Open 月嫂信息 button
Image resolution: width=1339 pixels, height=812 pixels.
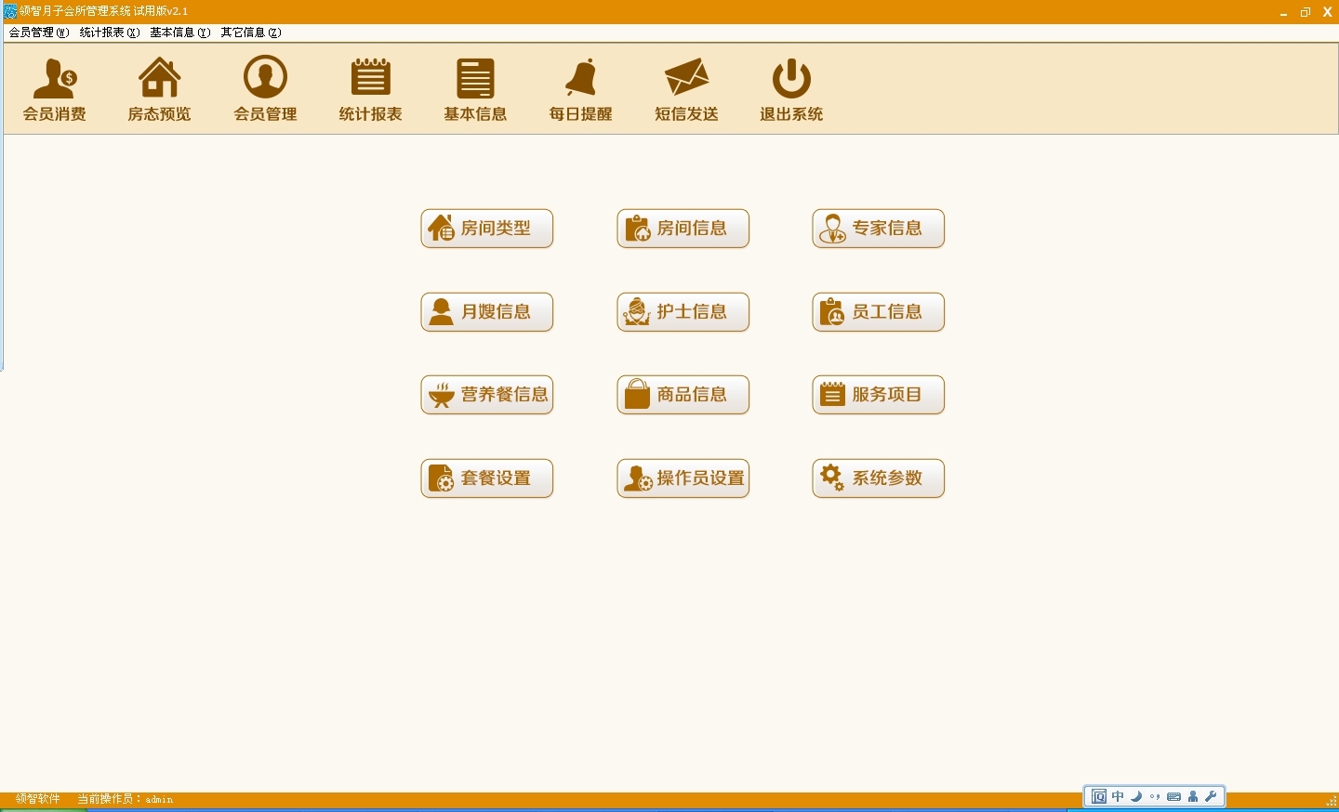pos(487,312)
